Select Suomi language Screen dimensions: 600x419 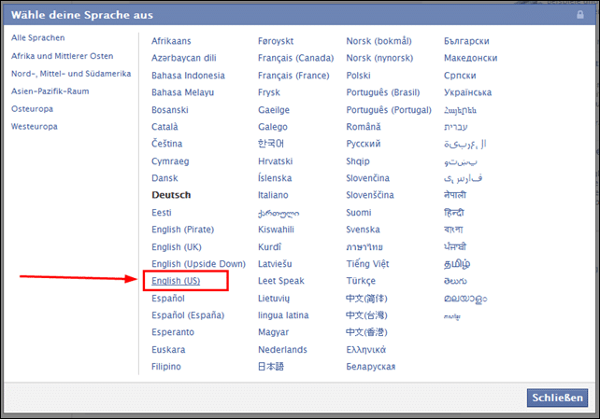point(359,213)
